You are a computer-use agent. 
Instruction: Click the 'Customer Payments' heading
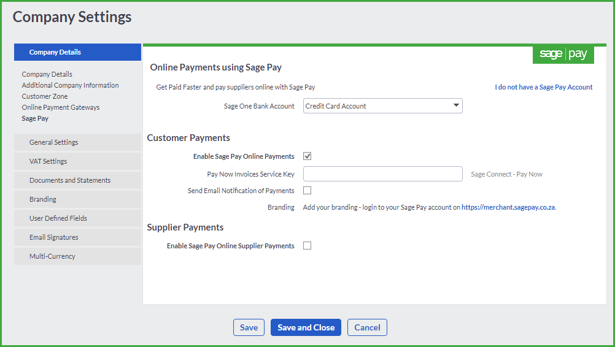pyautogui.click(x=188, y=138)
